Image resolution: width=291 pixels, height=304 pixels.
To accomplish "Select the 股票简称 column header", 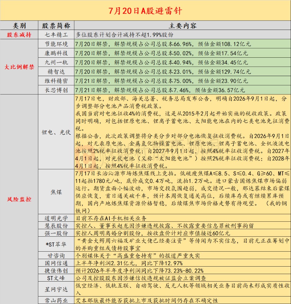I will click(x=56, y=26).
